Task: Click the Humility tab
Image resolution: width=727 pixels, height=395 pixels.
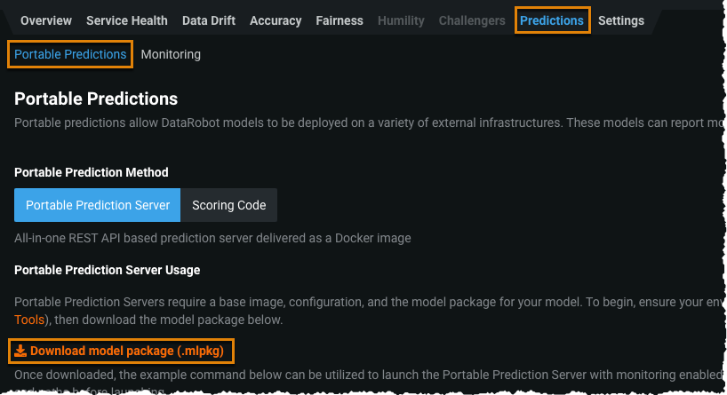Action: [401, 20]
